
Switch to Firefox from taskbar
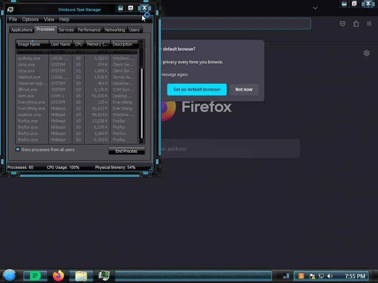coord(58,276)
